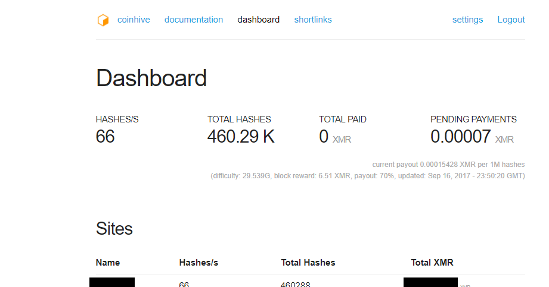Click the Logout link
This screenshot has width=549, height=287.
tap(511, 20)
